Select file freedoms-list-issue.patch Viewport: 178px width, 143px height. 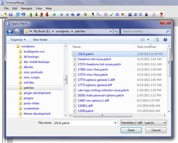tap(94, 59)
